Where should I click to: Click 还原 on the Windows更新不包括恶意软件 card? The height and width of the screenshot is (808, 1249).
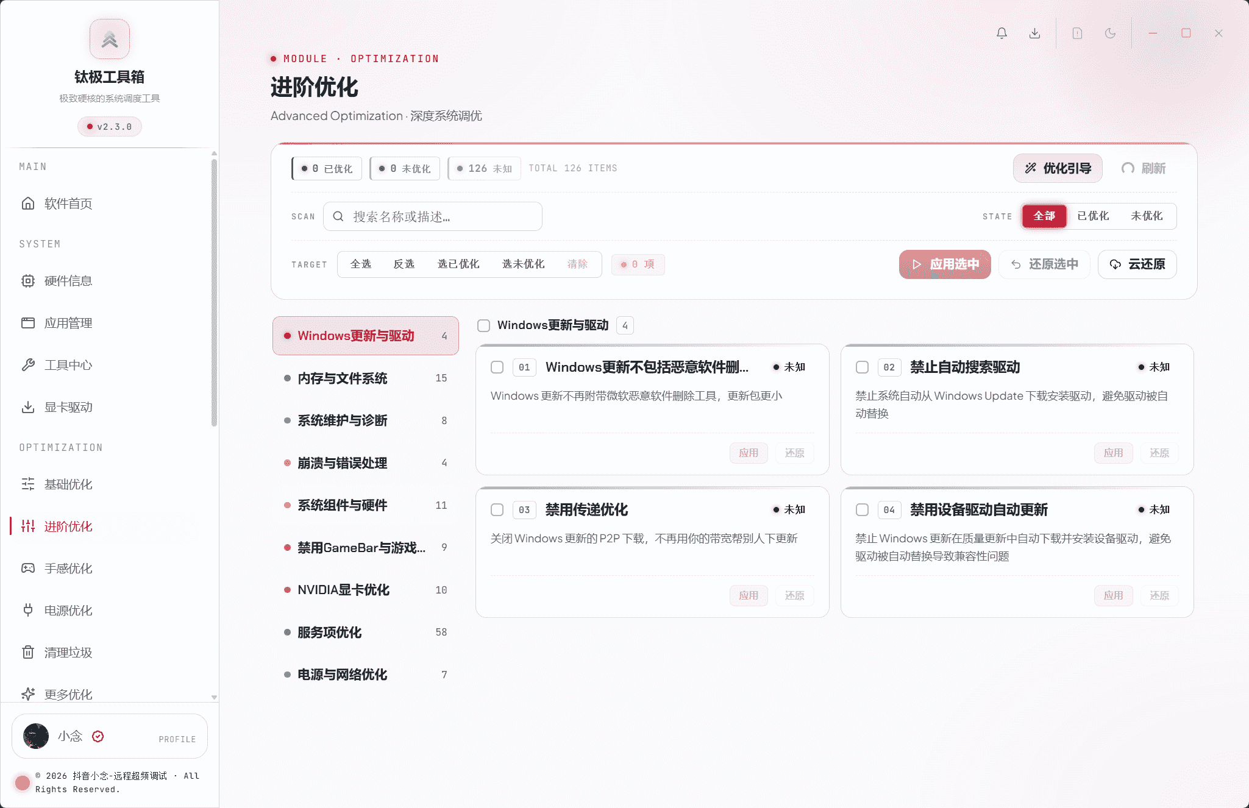(x=794, y=453)
